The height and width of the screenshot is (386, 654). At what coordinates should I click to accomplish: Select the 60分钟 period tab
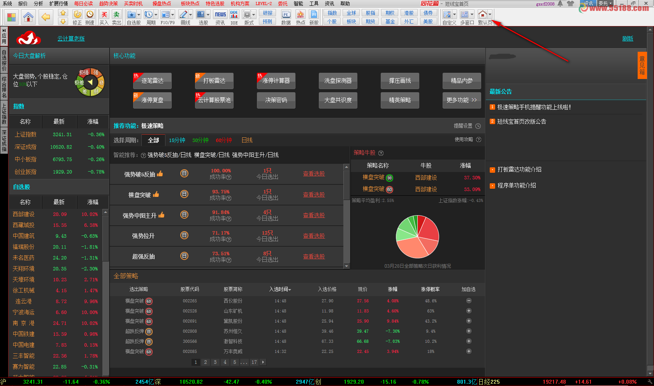coord(224,140)
